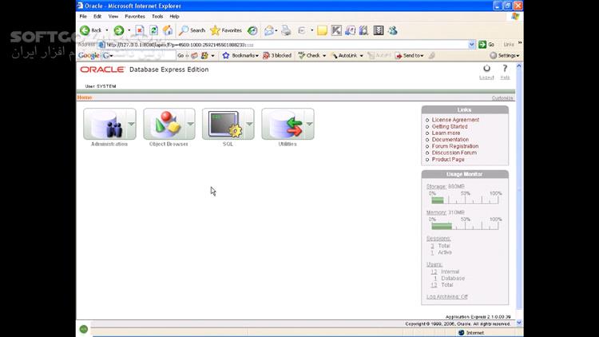The height and width of the screenshot is (337, 599).
Task: Click the address URL field
Action: [283, 45]
